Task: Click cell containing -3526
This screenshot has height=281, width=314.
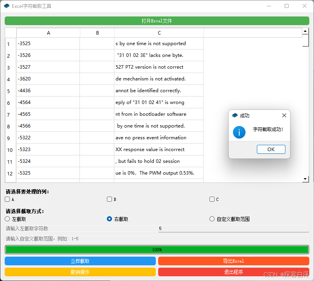Action: pos(48,55)
